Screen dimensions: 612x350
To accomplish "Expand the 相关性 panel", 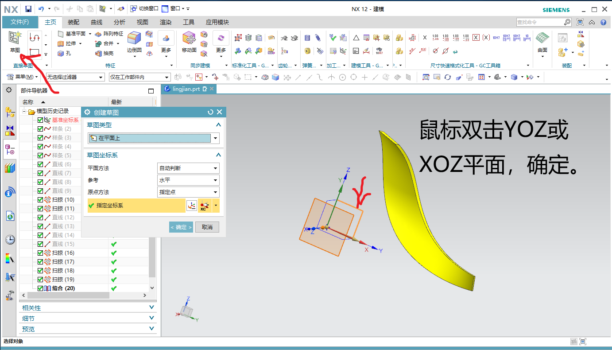I will (88, 307).
